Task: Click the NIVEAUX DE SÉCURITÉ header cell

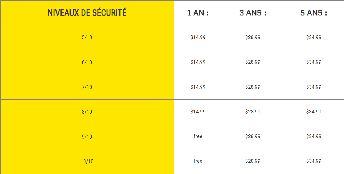Action: [x=87, y=13]
